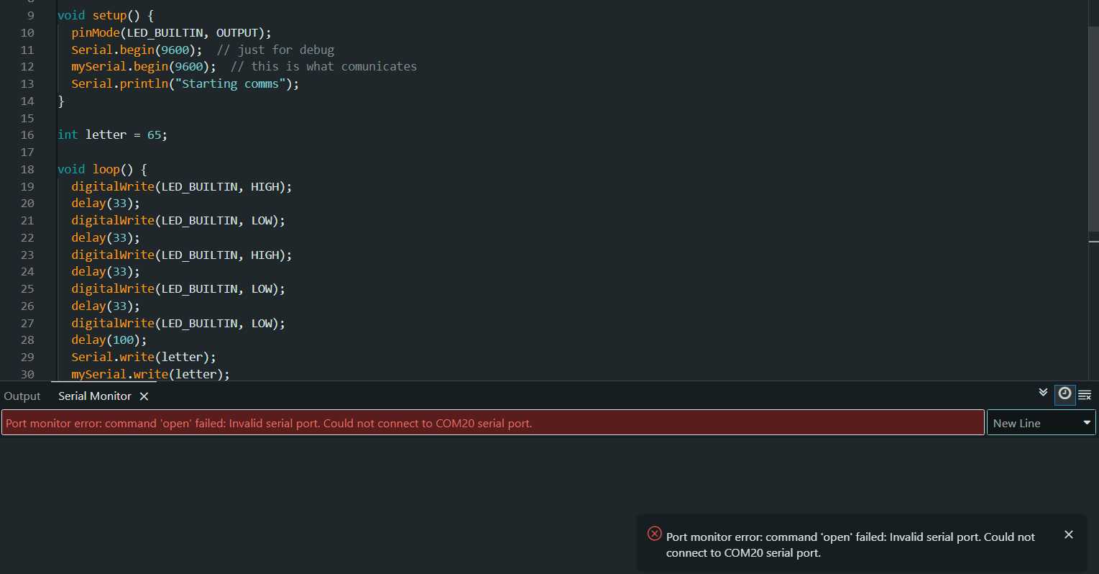Viewport: 1099px width, 574px height.
Task: Dismiss the port monitor error notification
Action: click(x=1068, y=534)
